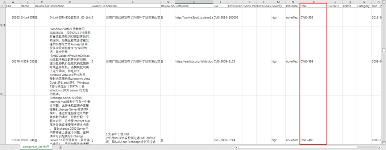Select column D header
Image resolution: width=386 pixels, height=150 pixels.
click(x=70, y=2)
